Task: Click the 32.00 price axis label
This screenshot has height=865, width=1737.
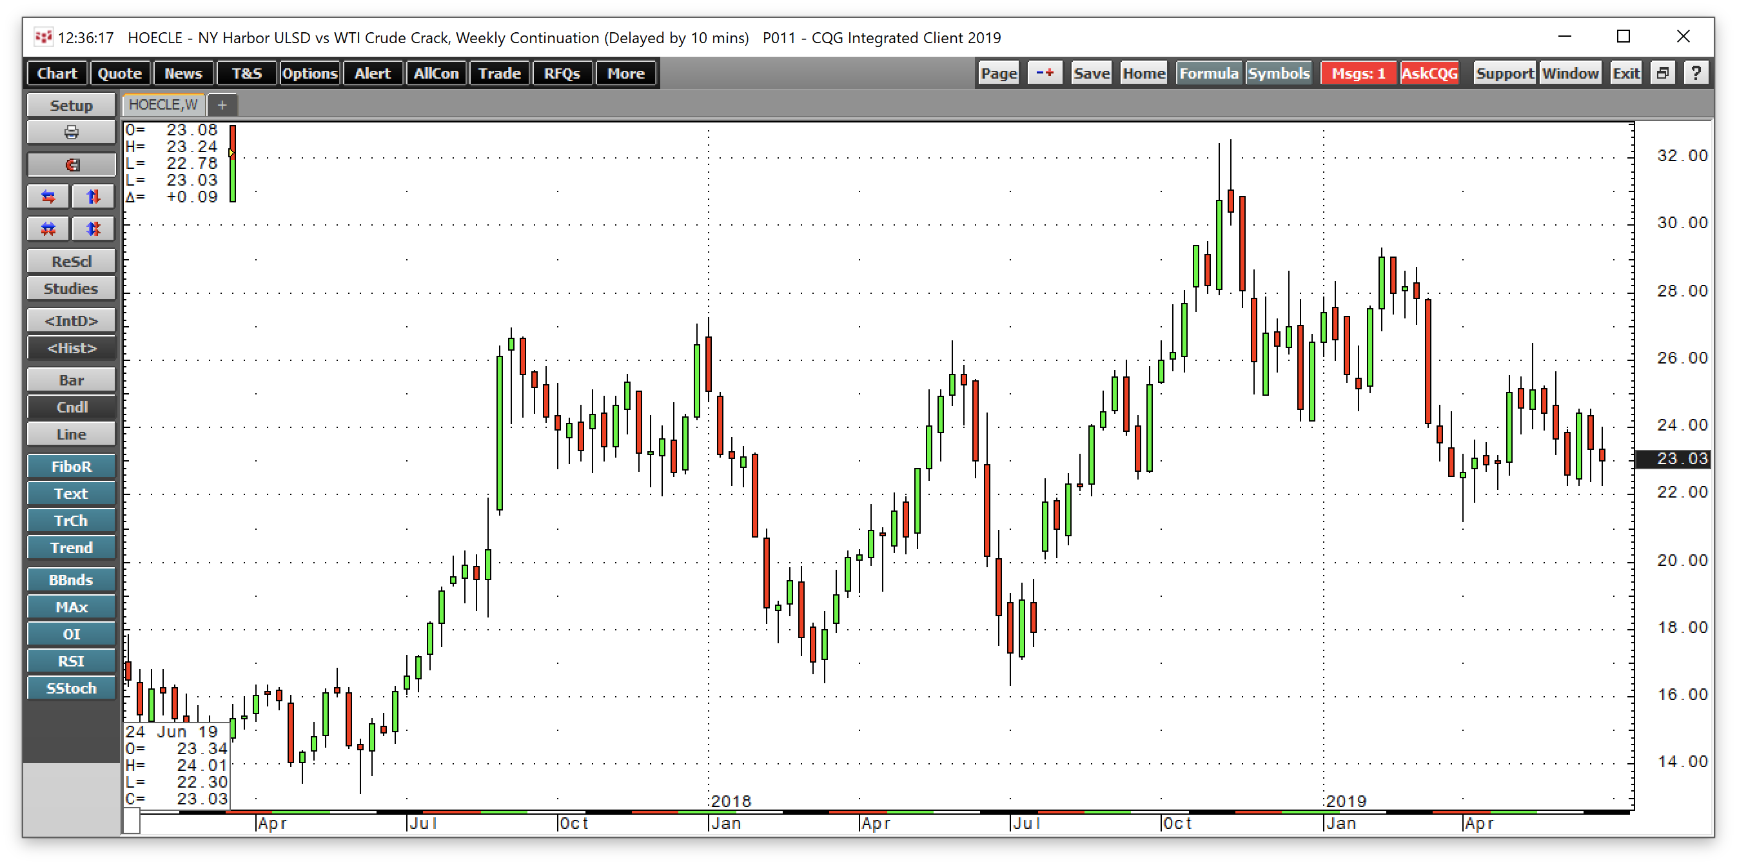Action: coord(1682,156)
